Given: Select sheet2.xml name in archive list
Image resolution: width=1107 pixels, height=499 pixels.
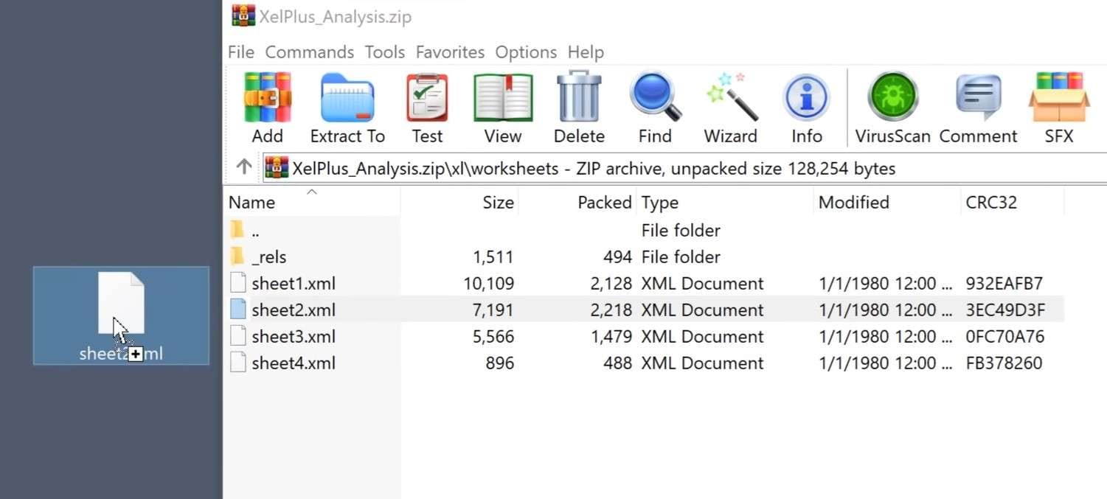Looking at the screenshot, I should click(294, 310).
